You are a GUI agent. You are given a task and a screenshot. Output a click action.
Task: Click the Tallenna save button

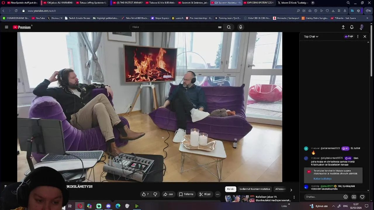pyautogui.click(x=186, y=194)
